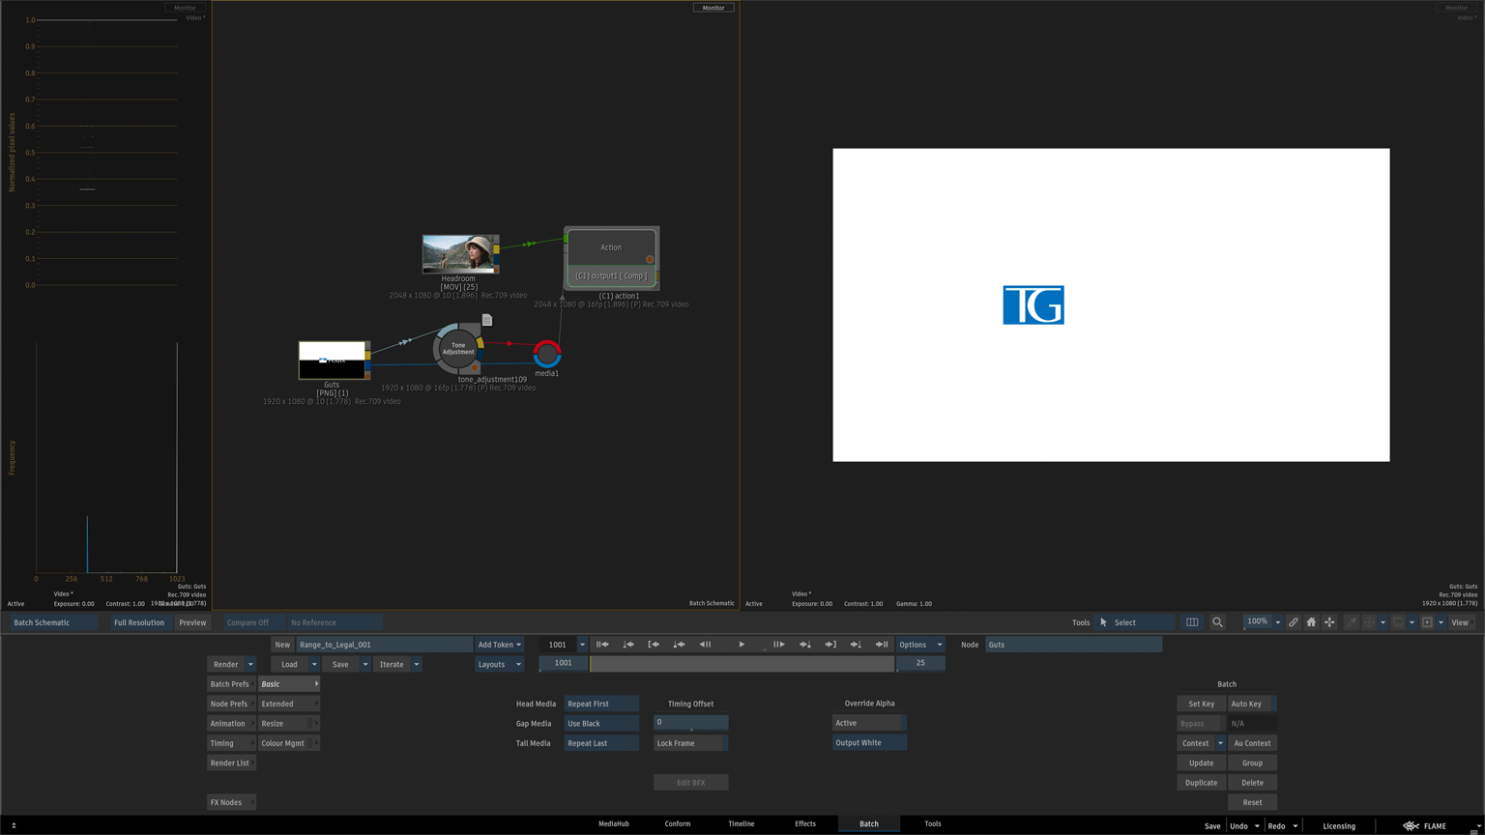Expand the Render button dropdown arrow
The width and height of the screenshot is (1485, 835).
click(x=250, y=664)
